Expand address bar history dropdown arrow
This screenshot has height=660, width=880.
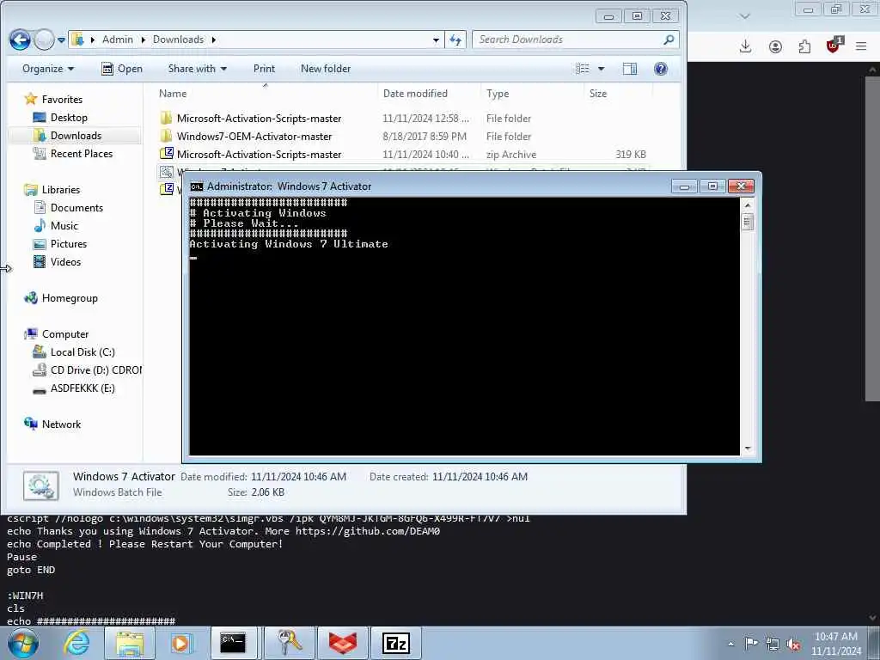[436, 40]
